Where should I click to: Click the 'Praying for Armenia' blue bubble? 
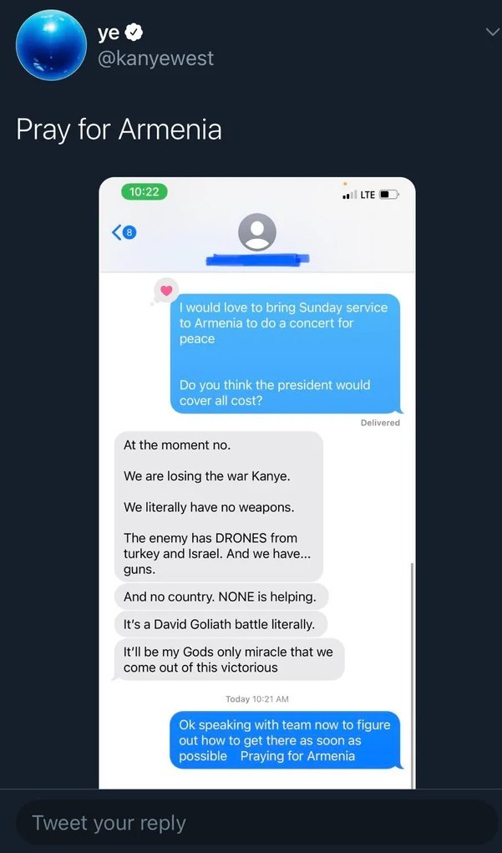click(x=285, y=740)
